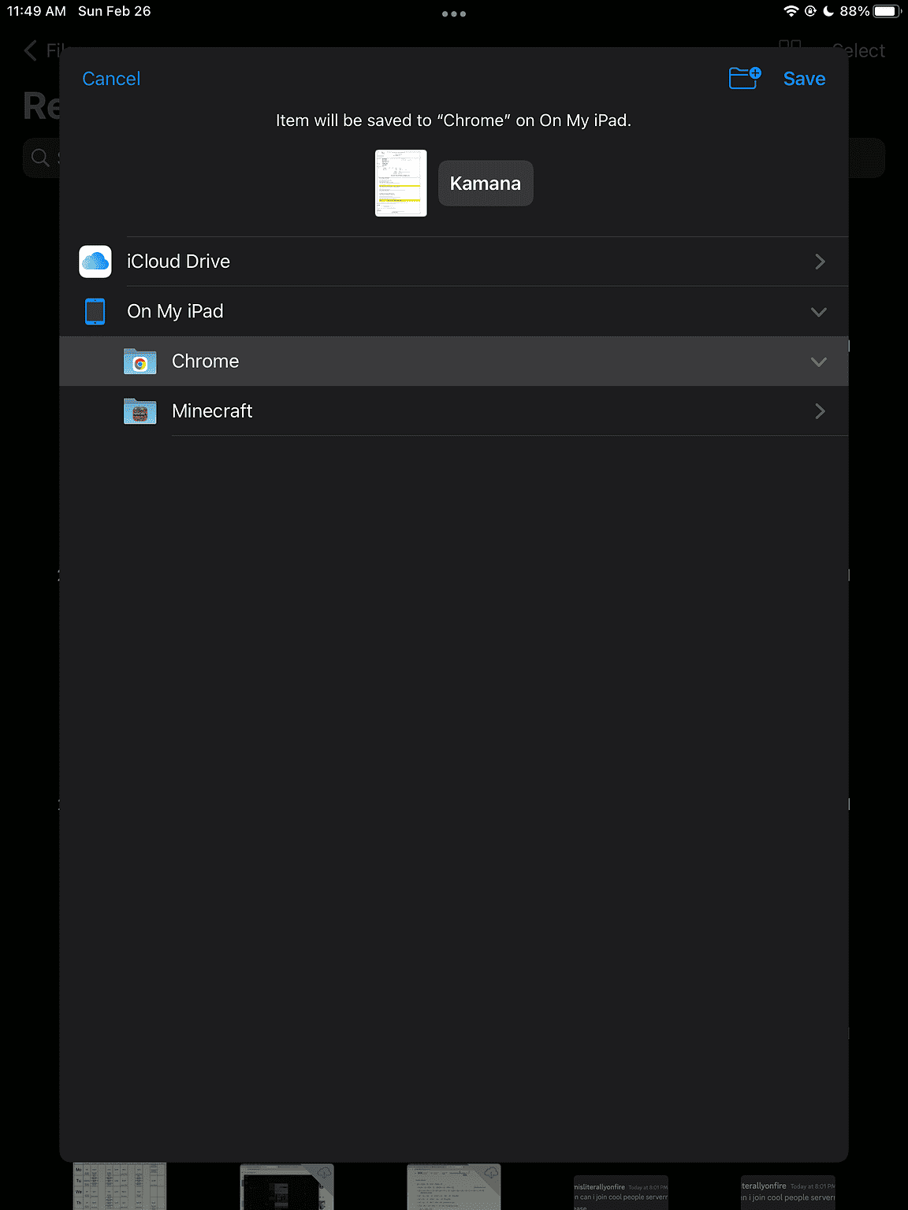Image resolution: width=908 pixels, height=1210 pixels.
Task: Collapse the Chrome folder chevron
Action: click(x=818, y=362)
